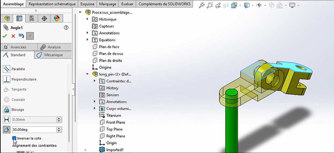The width and height of the screenshot is (334, 153).
Task: Open the Esquisse ribbon tab
Action: [x=87, y=4]
